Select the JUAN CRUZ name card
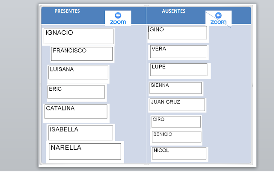This screenshot has height=172, width=274. tap(177, 105)
